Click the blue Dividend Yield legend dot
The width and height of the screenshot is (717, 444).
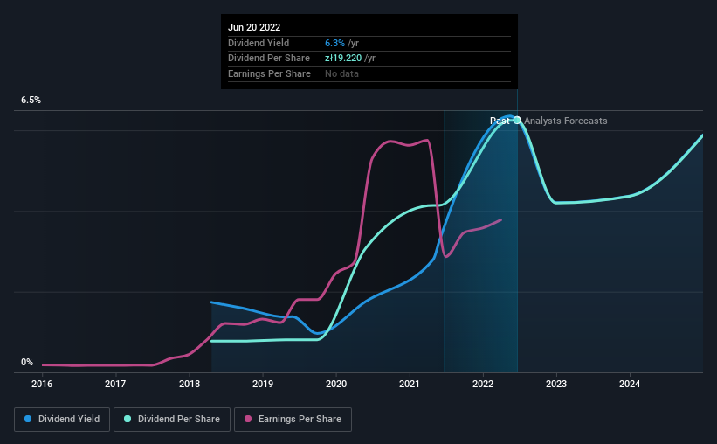[x=28, y=420]
